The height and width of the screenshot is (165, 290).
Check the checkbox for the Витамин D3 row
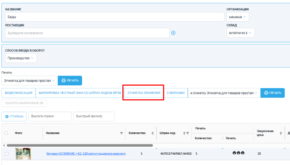7,154
